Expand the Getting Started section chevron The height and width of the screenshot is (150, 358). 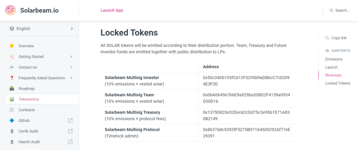click(x=71, y=57)
